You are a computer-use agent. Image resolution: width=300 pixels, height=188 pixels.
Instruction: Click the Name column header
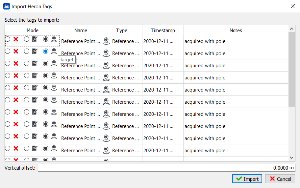tap(81, 31)
